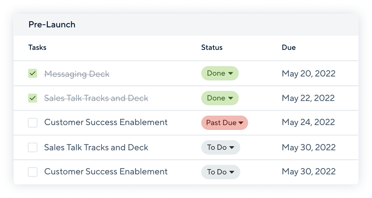The width and height of the screenshot is (372, 198).
Task: Click the Pre-Launch section title
Action: click(52, 25)
